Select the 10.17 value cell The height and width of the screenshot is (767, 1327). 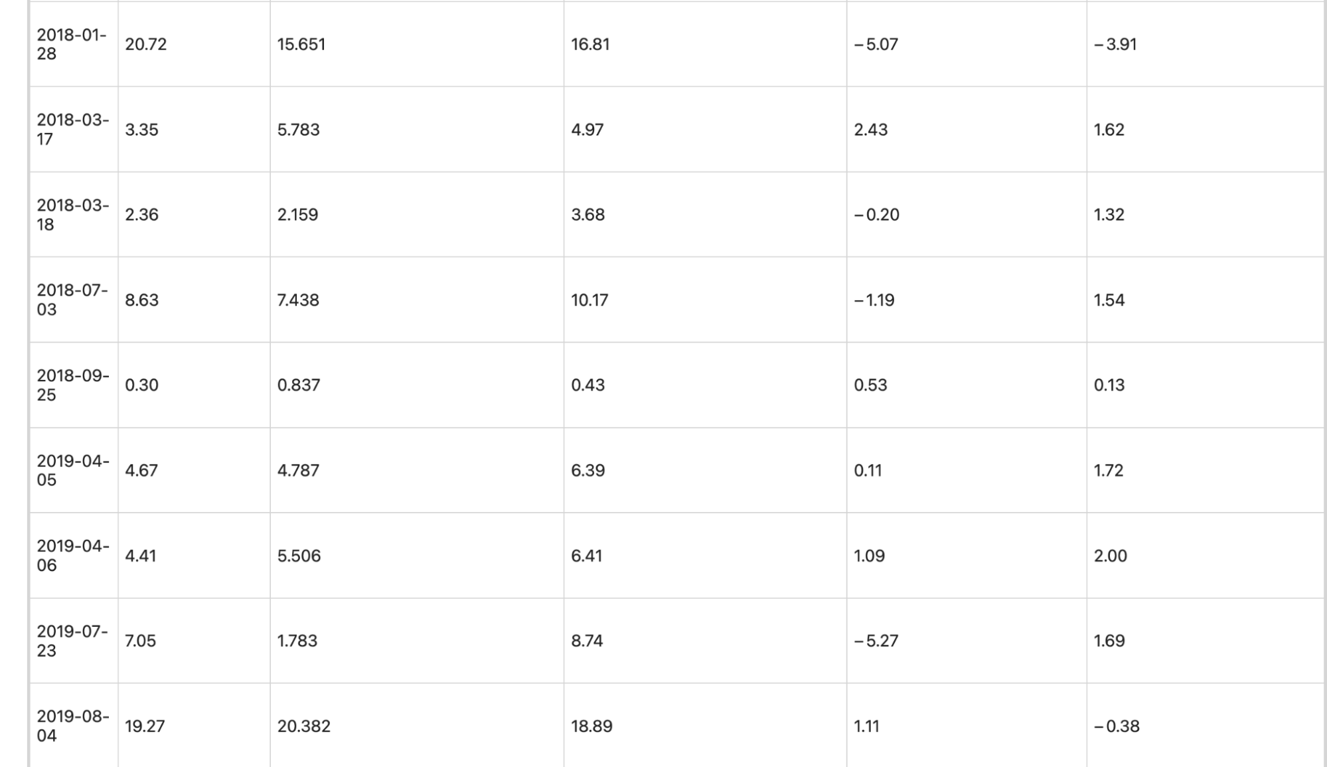[706, 299]
